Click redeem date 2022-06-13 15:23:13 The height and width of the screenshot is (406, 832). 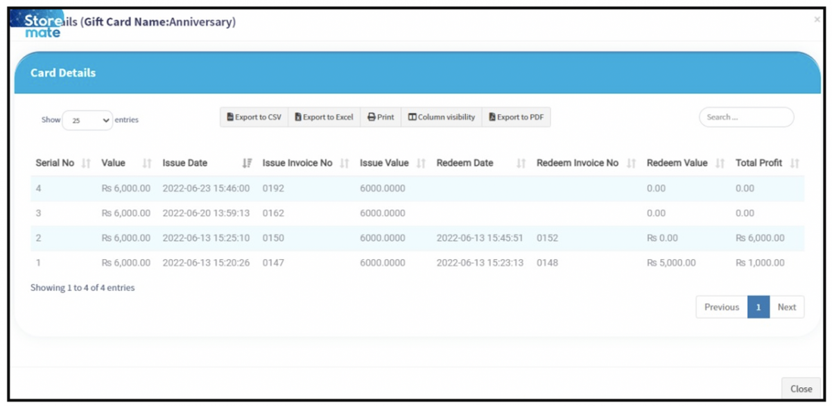(480, 263)
